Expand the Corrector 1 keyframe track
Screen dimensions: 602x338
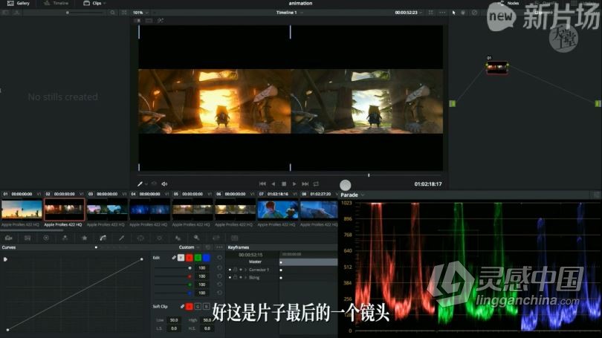point(246,270)
